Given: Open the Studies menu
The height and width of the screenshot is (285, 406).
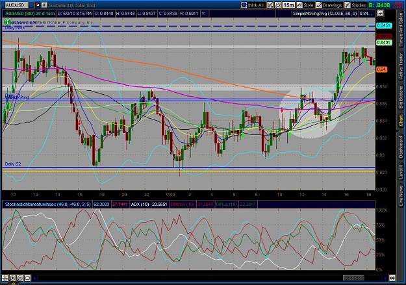Looking at the screenshot, I should pos(356,5).
